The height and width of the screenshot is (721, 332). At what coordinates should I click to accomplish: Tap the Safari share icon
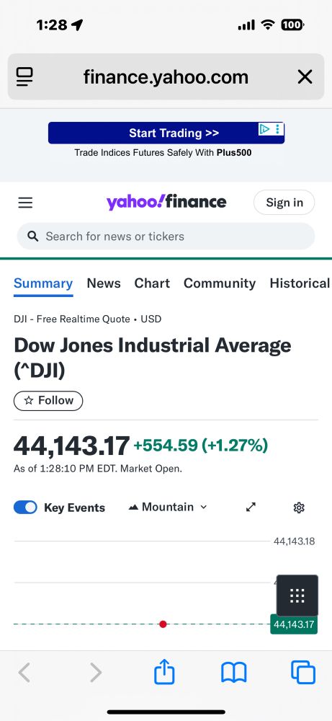coord(164,672)
